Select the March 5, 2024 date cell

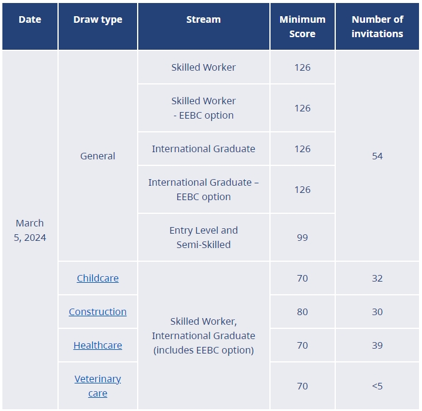[30, 230]
